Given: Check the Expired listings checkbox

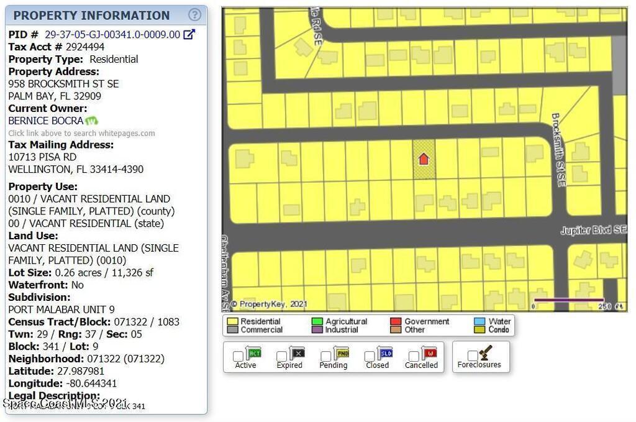Looking at the screenshot, I should (x=281, y=356).
